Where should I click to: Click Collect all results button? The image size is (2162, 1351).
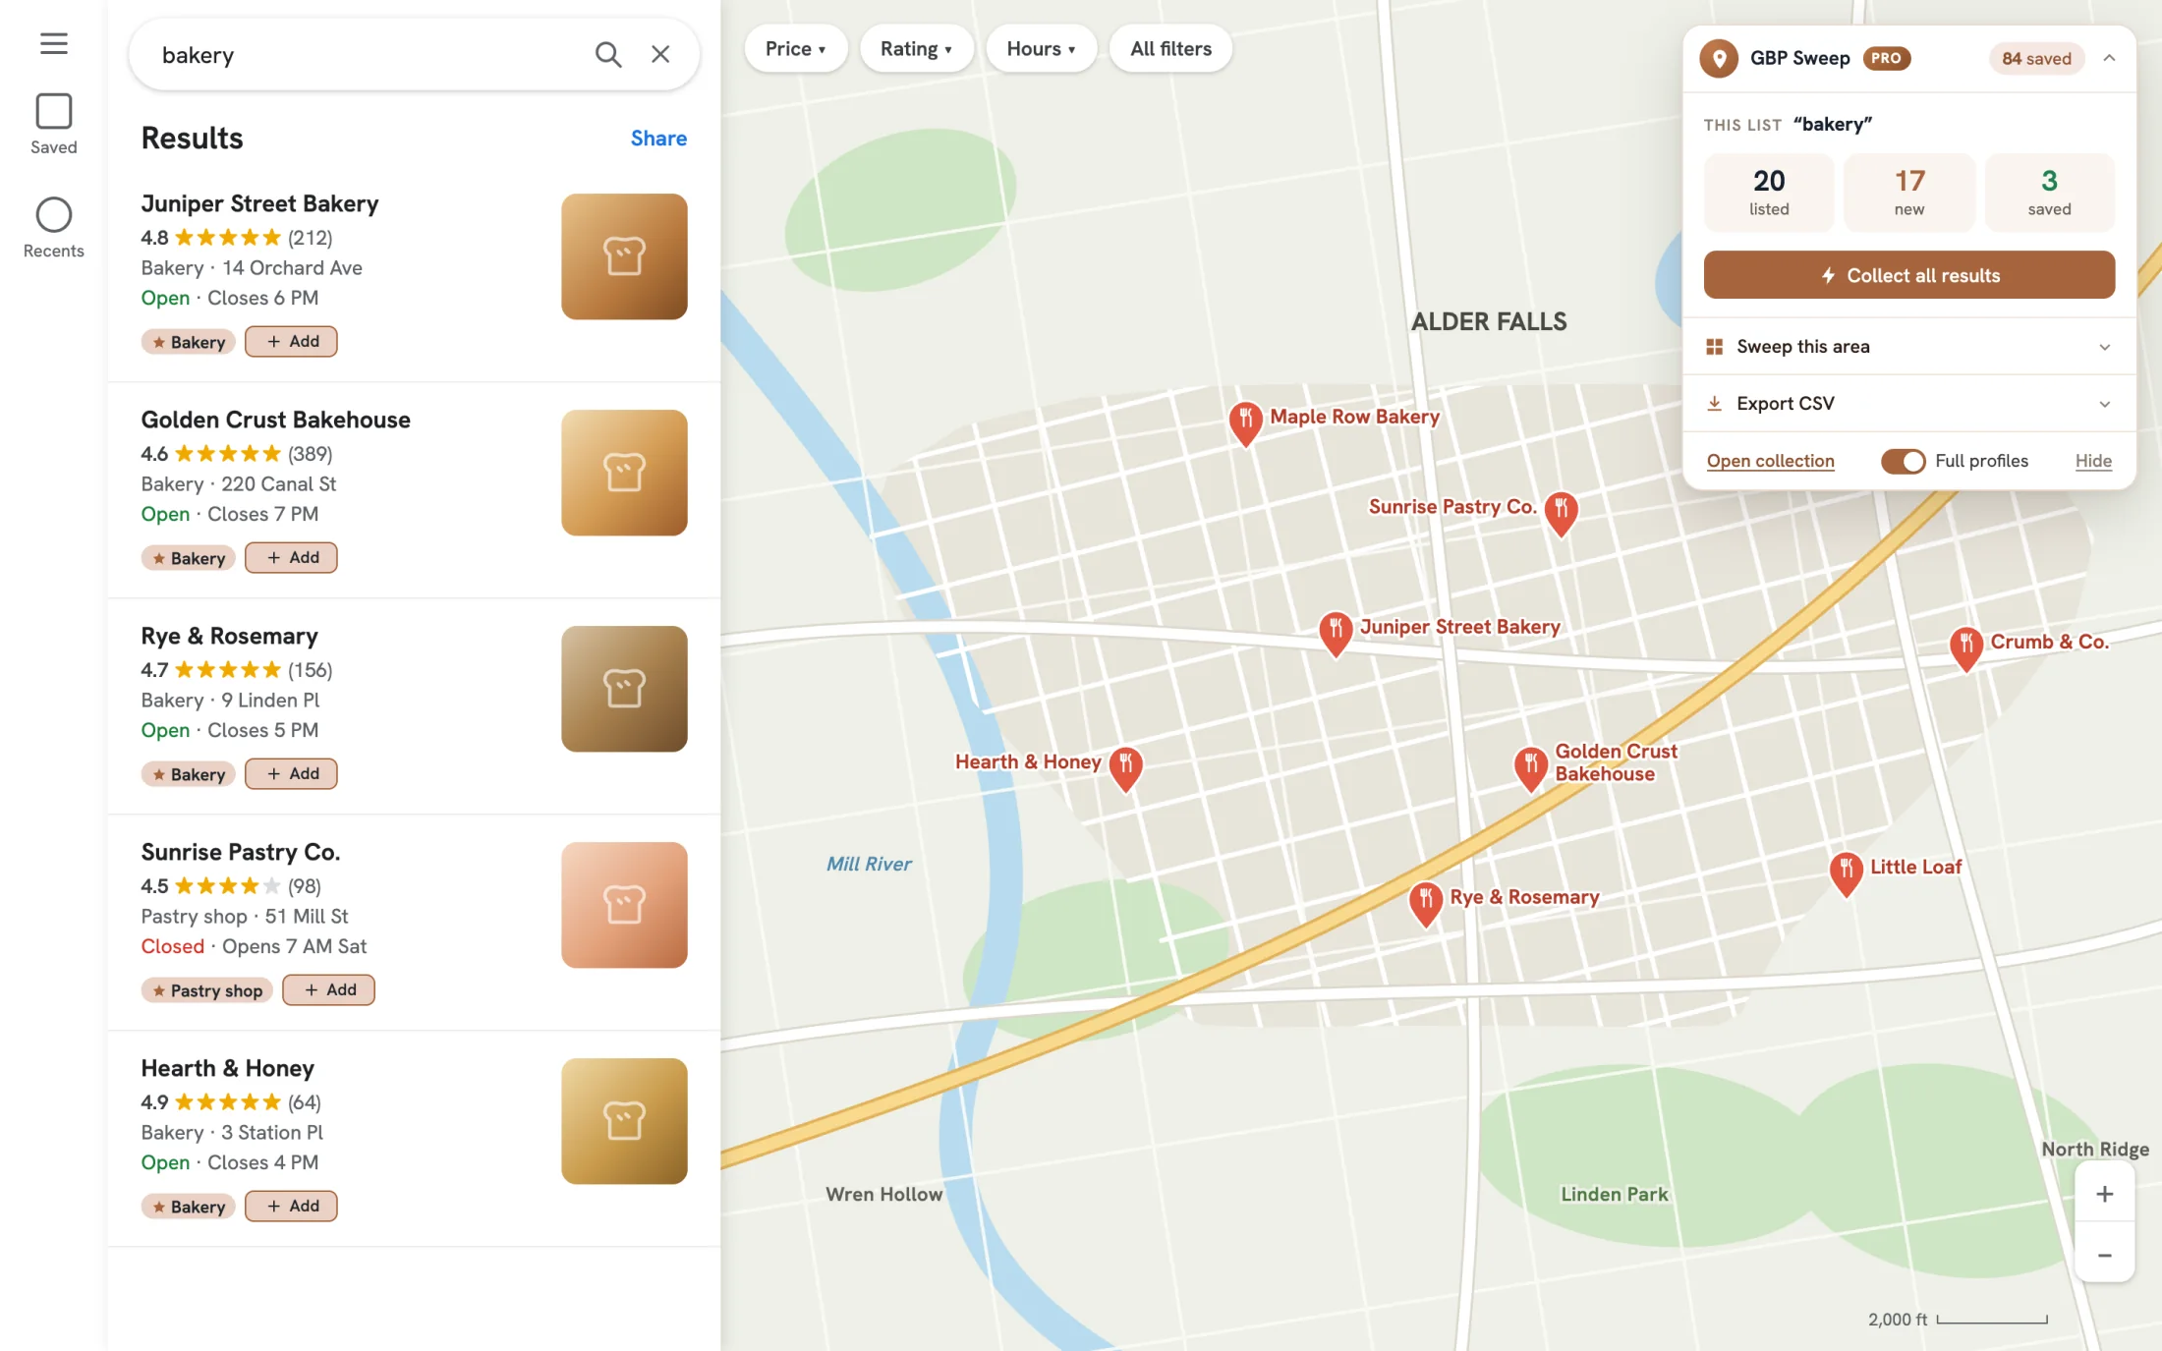click(x=1908, y=275)
